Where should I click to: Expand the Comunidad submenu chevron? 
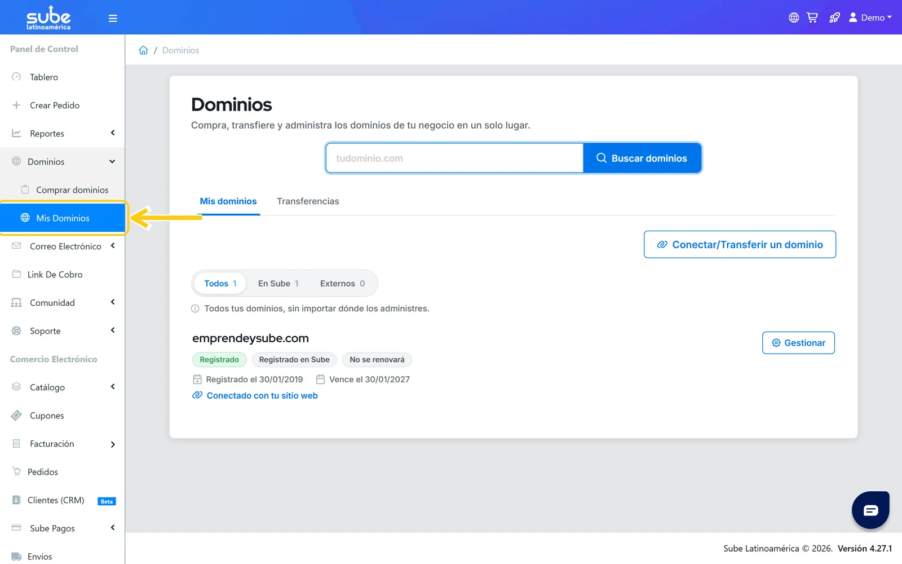pos(113,302)
